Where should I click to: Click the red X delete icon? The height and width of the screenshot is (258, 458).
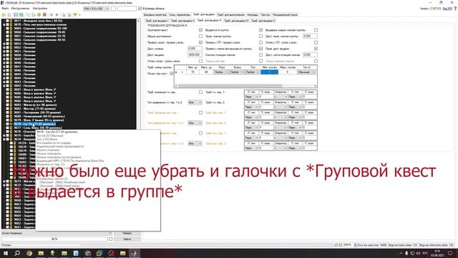point(44,14)
